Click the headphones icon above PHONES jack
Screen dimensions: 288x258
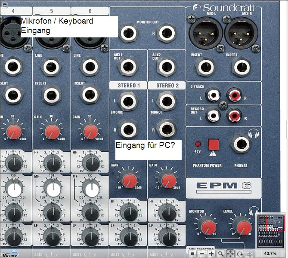254,133
